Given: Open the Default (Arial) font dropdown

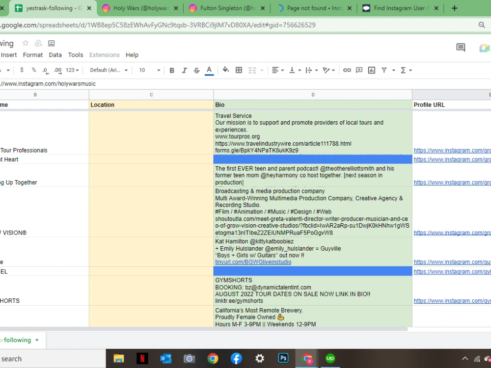Looking at the screenshot, I should pyautogui.click(x=109, y=70).
